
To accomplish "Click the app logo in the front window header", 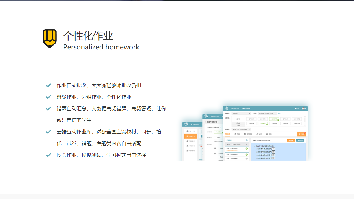I will 227,108.
